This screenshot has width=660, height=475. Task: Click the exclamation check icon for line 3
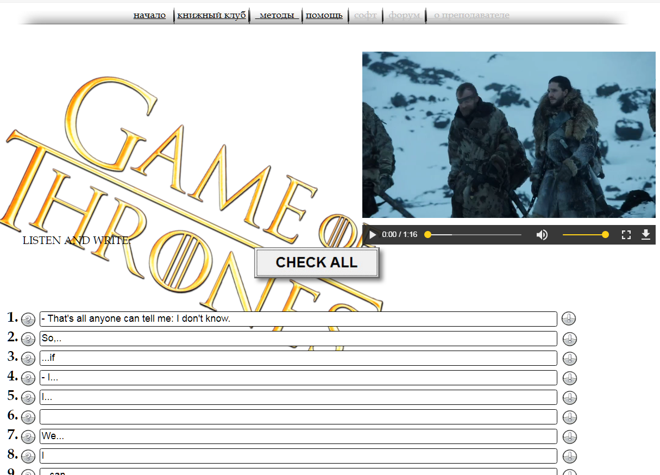(570, 359)
